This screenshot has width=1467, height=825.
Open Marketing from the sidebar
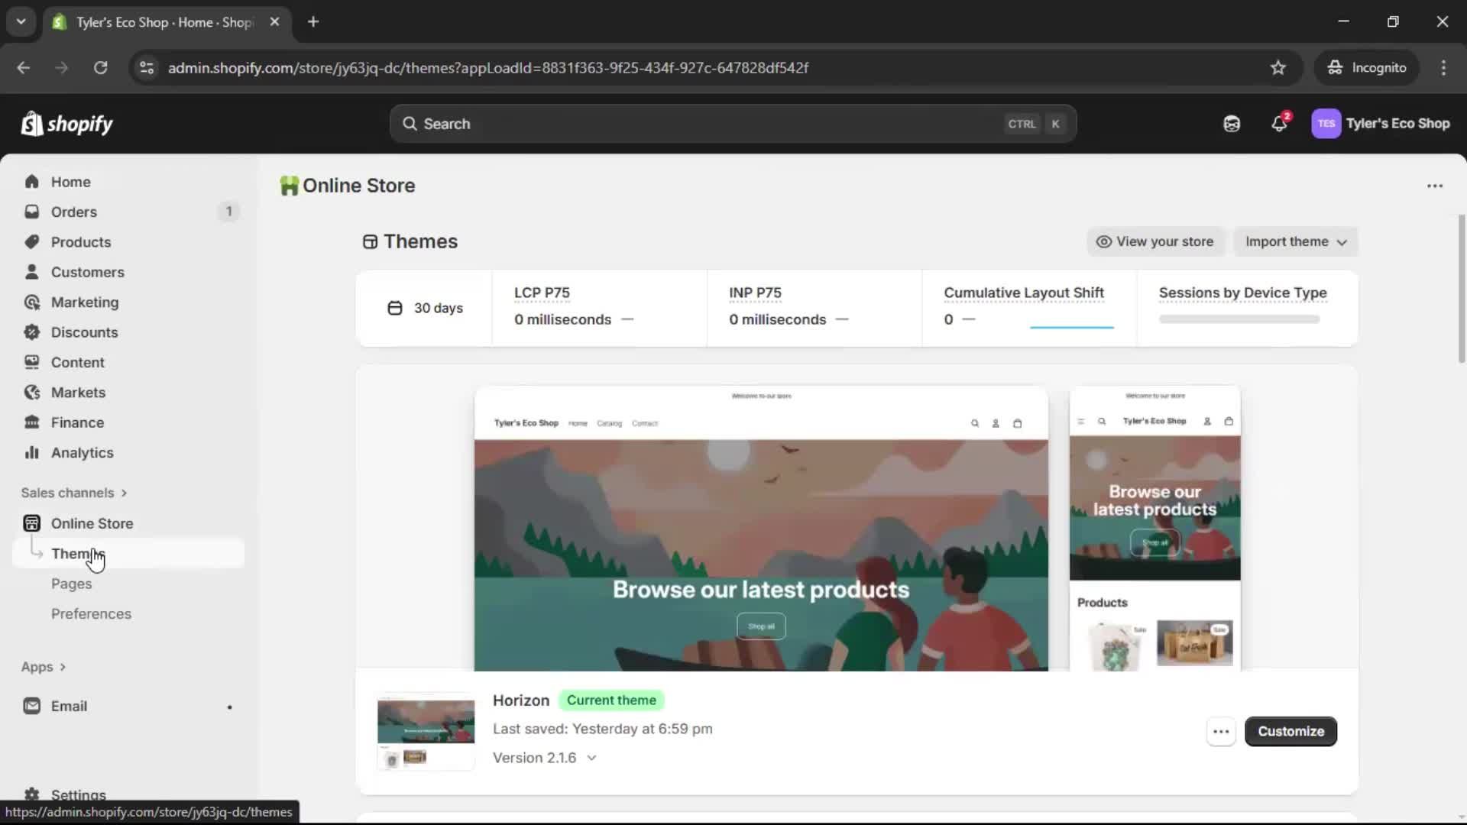pos(84,302)
